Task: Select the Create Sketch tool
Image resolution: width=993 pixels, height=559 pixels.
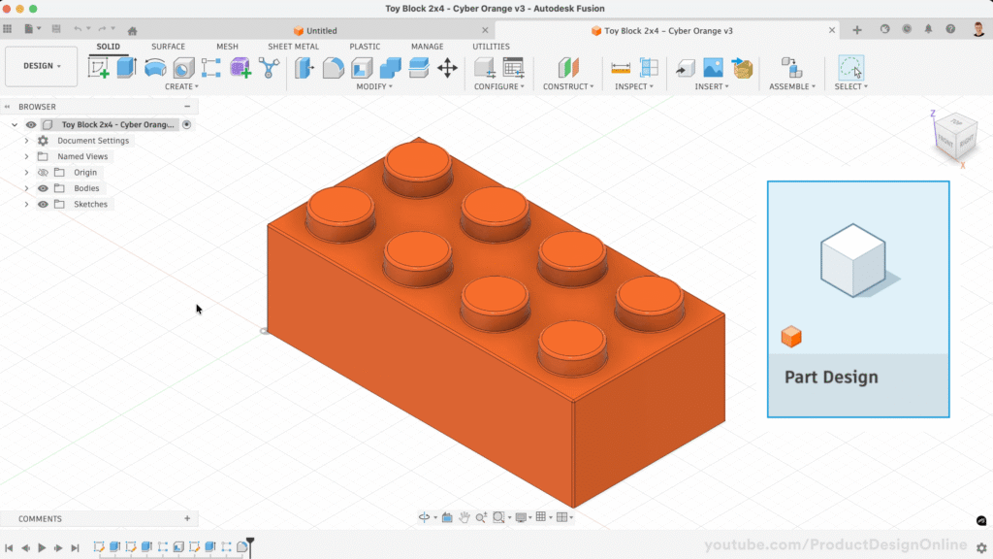Action: coord(98,68)
